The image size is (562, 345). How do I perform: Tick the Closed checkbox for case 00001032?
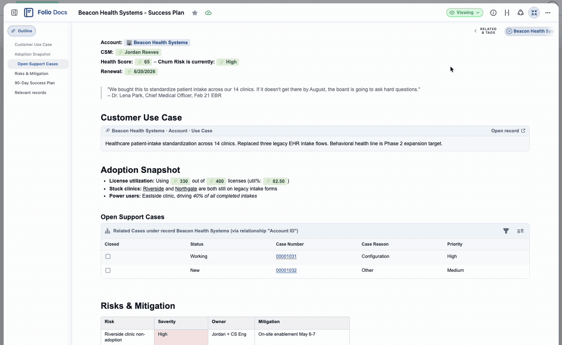[108, 270]
